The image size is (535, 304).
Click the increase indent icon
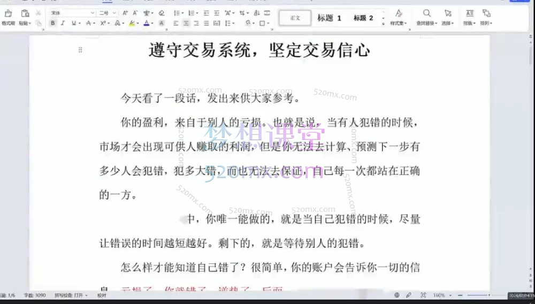[x=216, y=13]
